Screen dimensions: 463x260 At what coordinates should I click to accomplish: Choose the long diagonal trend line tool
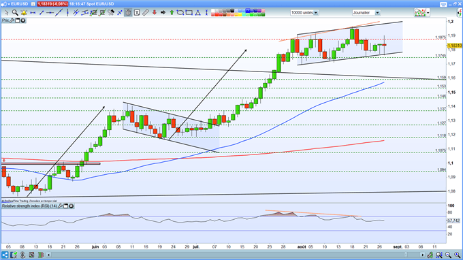click(x=59, y=13)
